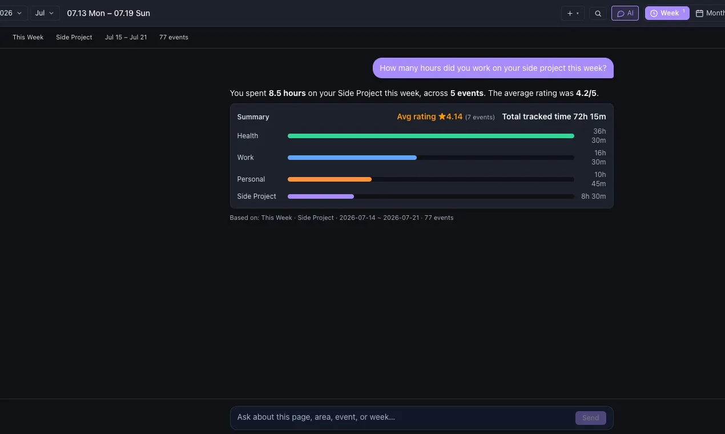This screenshot has width=725, height=434.
Task: Click the Avg rating star icon
Action: click(442, 116)
